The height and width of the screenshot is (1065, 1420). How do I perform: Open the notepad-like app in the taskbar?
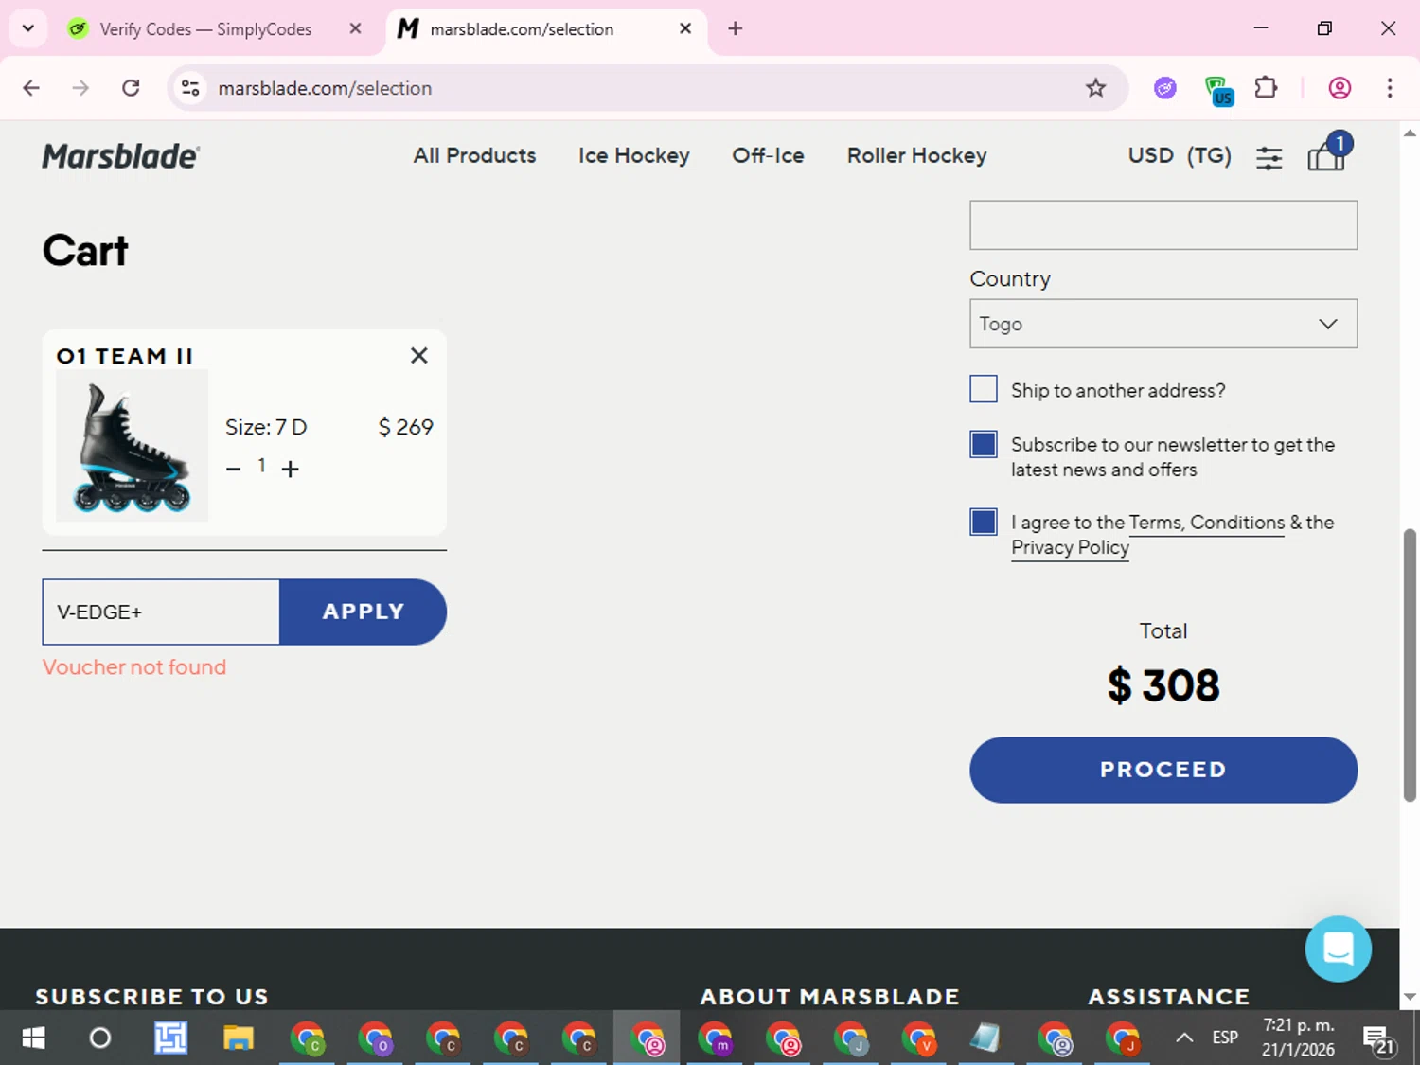point(985,1038)
